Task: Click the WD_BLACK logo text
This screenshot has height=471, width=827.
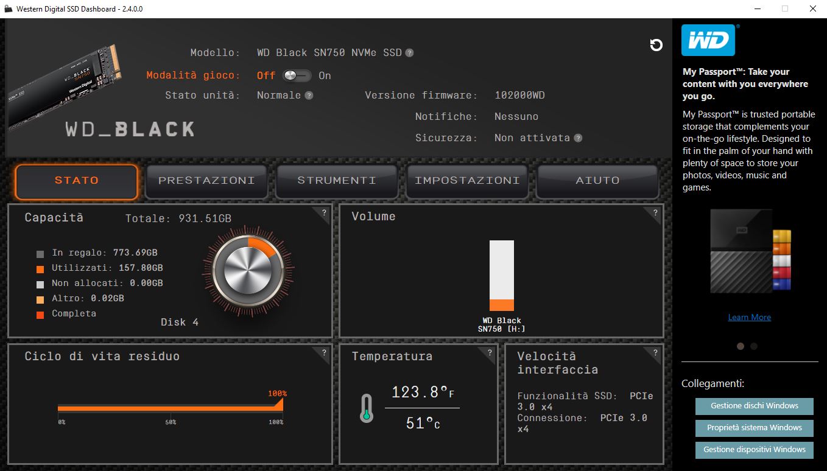Action: [130, 129]
